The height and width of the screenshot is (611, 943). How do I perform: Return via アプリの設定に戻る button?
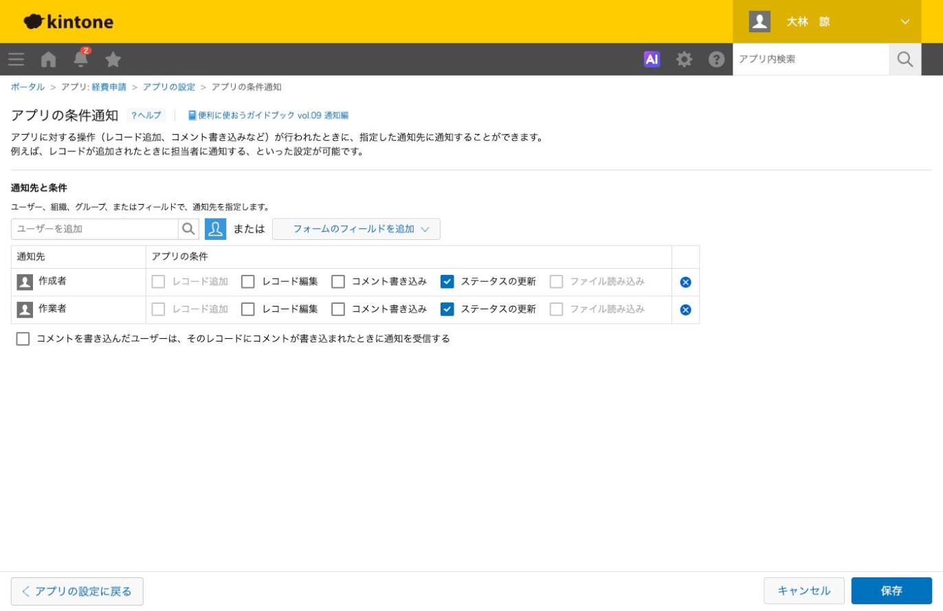coord(77,591)
